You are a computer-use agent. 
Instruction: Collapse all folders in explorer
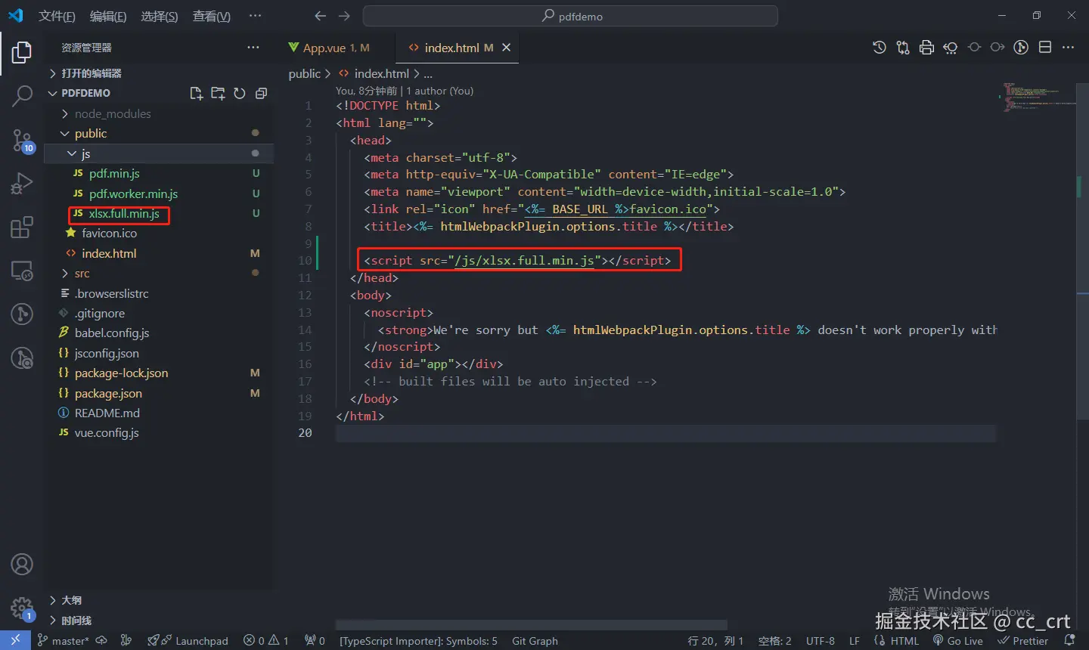point(261,93)
